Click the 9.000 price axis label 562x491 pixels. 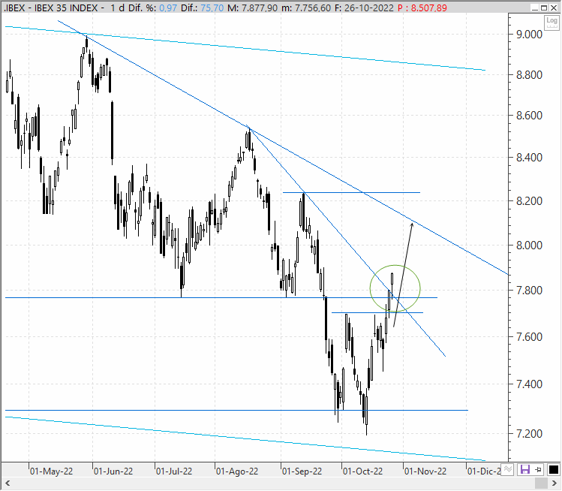click(530, 35)
